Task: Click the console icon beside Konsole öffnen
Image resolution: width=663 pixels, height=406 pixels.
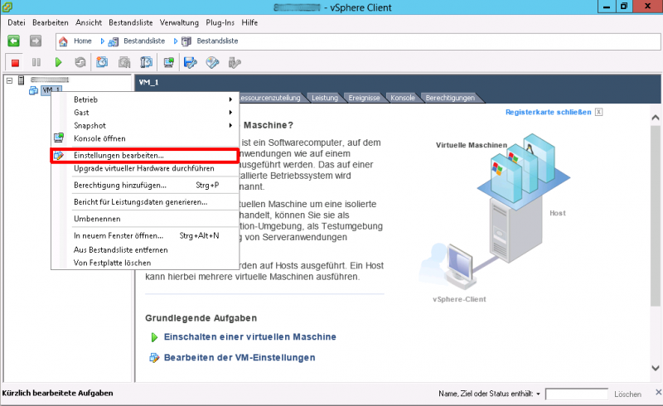Action: 59,138
